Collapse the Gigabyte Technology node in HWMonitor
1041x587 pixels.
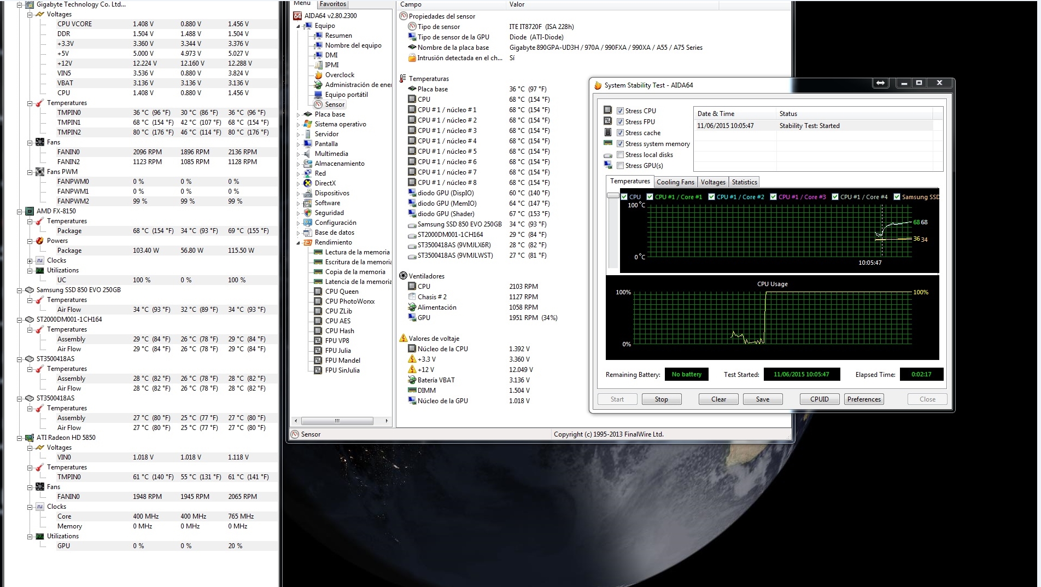(x=20, y=4)
